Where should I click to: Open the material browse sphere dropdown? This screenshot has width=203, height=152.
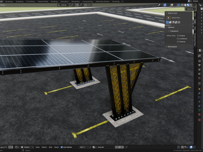click(x=94, y=147)
